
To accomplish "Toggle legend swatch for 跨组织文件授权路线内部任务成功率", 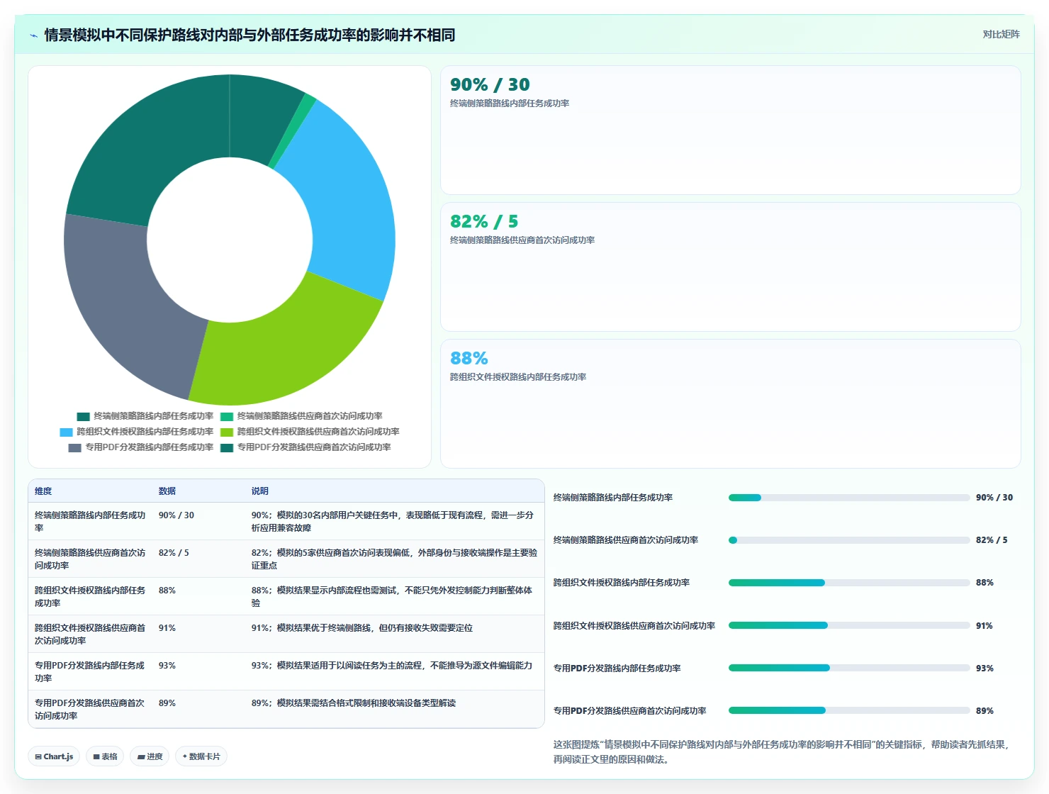I will pyautogui.click(x=67, y=432).
